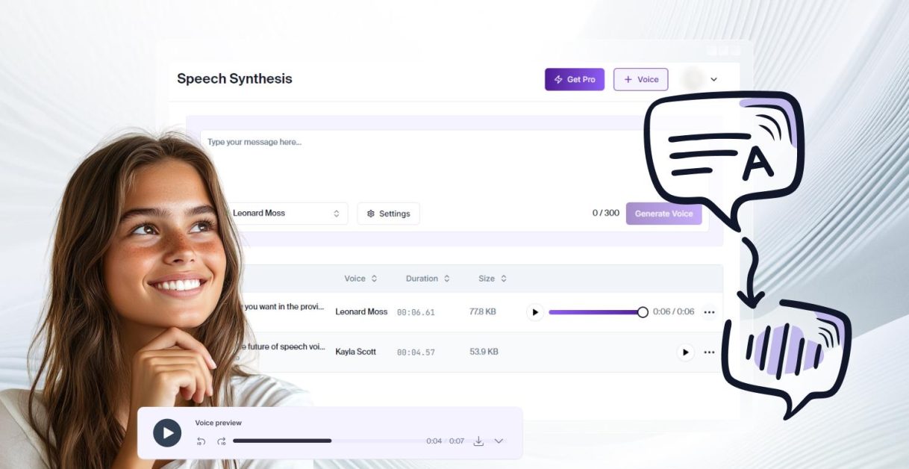Click the Get Pro button

point(575,79)
